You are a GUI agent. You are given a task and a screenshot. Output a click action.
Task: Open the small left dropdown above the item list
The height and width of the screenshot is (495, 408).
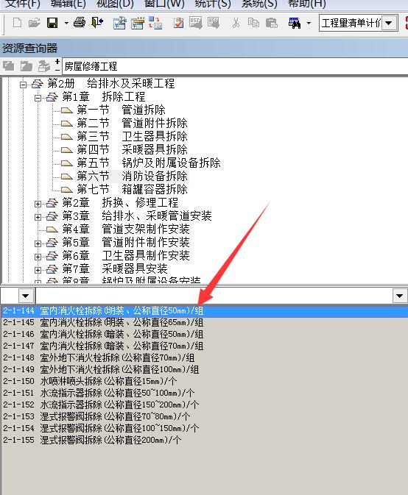[26, 296]
